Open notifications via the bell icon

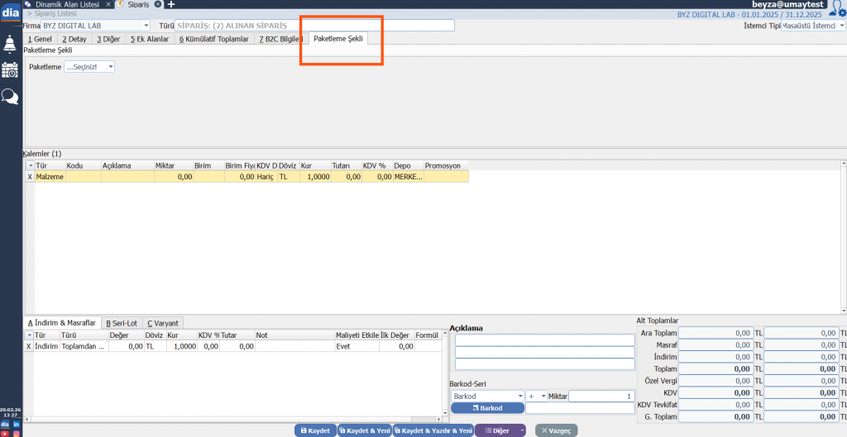(x=10, y=43)
